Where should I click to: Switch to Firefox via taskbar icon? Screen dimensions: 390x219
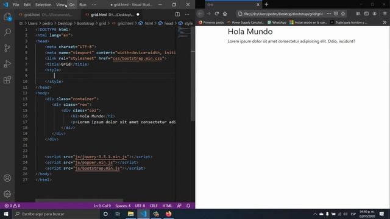169,214
